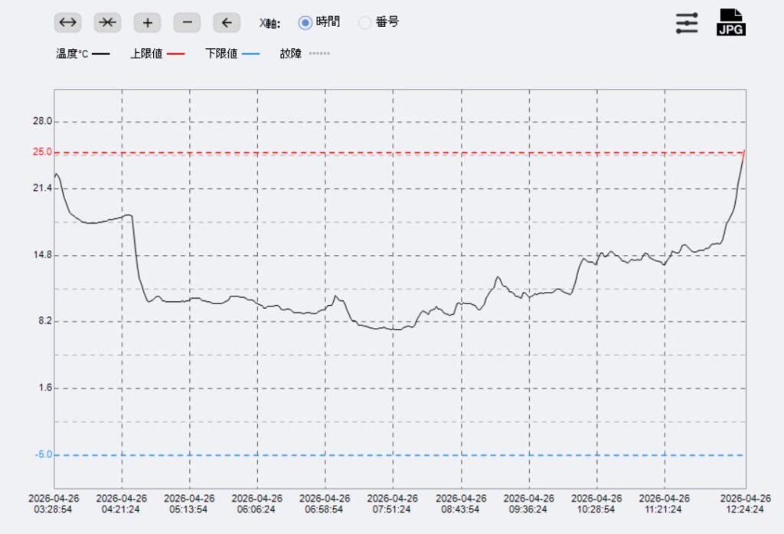
Task: Toggle the 下限値 legend entry
Action: (232, 54)
